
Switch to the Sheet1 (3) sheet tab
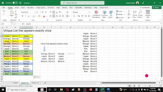pyautogui.click(x=35, y=83)
